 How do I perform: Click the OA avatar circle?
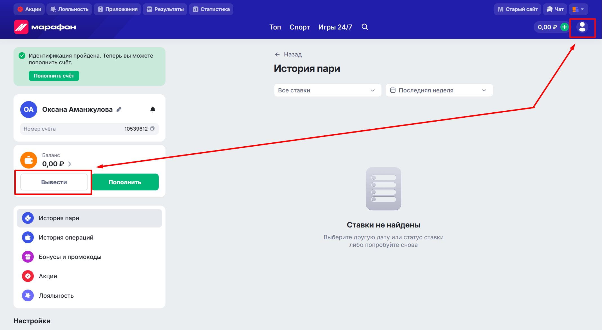(29, 110)
